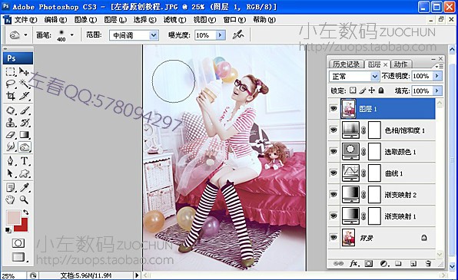Select the Crop tool
The width and height of the screenshot is (458, 280).
pos(11,96)
